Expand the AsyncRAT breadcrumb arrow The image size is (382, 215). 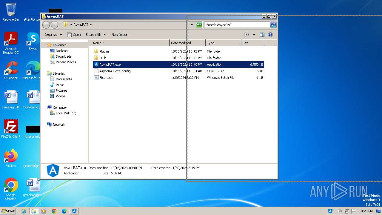91,25
